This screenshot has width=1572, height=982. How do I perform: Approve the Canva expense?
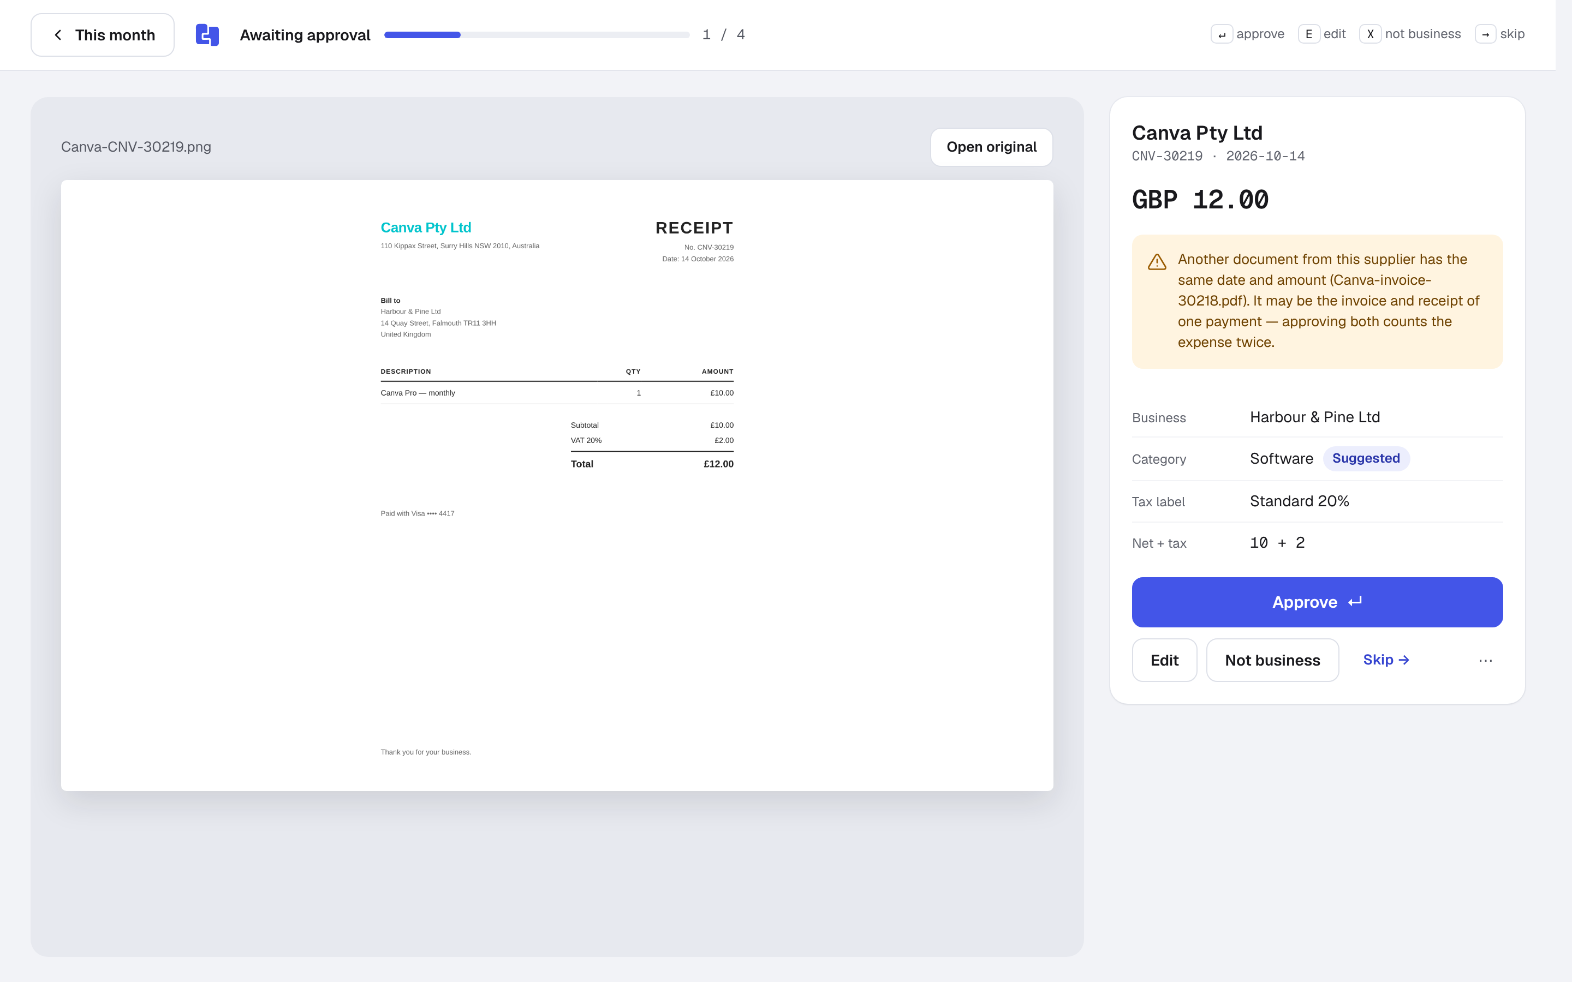[x=1317, y=602]
